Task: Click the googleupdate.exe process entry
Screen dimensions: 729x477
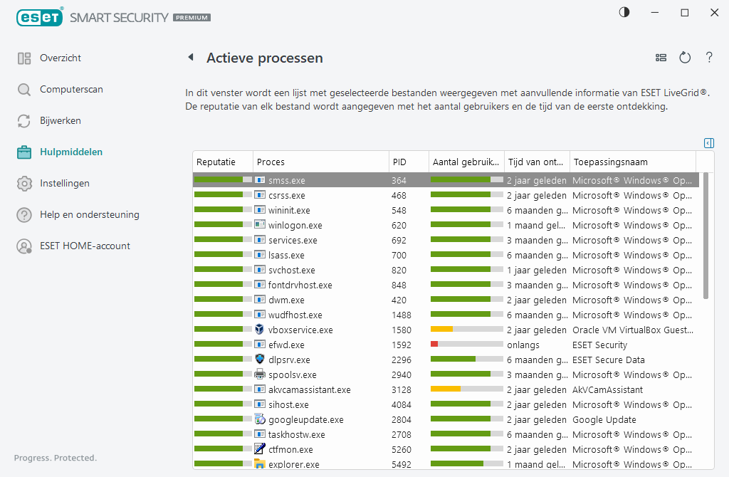Action: click(305, 419)
